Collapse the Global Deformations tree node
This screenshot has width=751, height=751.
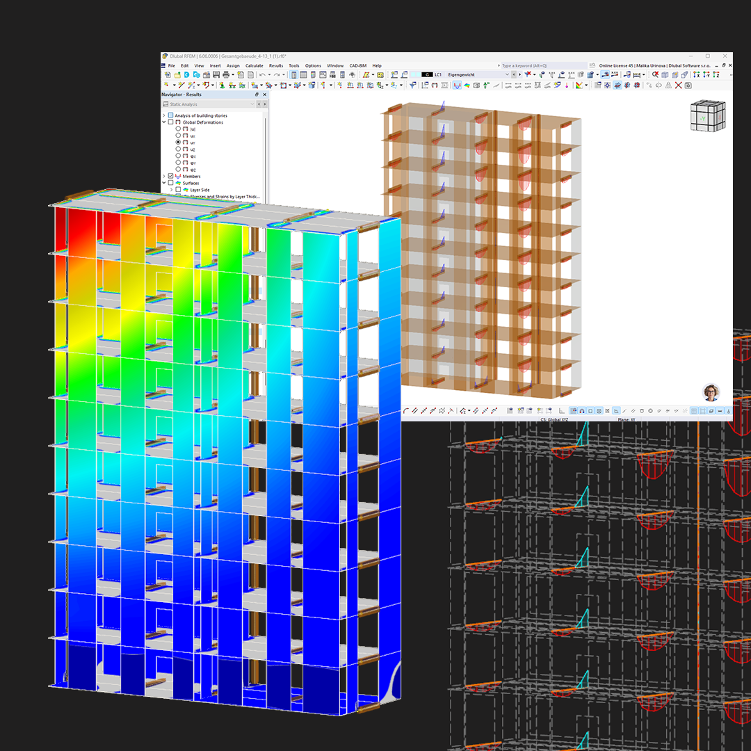point(164,122)
